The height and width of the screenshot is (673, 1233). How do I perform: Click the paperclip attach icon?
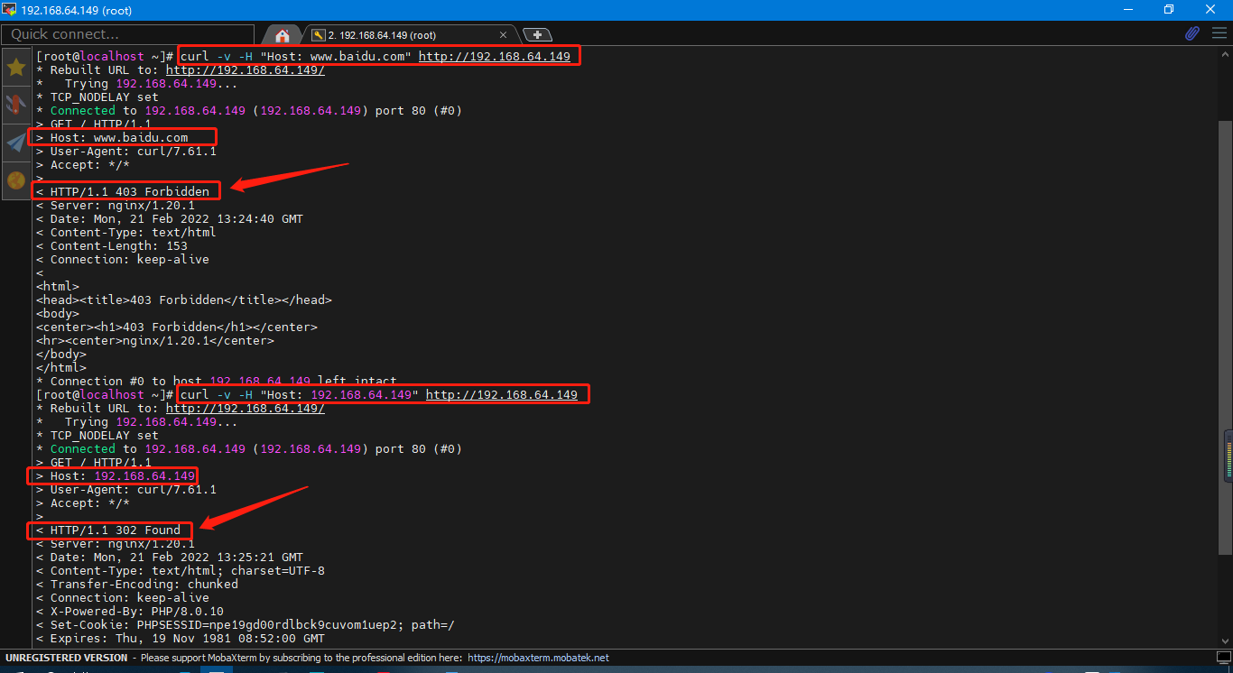click(1192, 34)
